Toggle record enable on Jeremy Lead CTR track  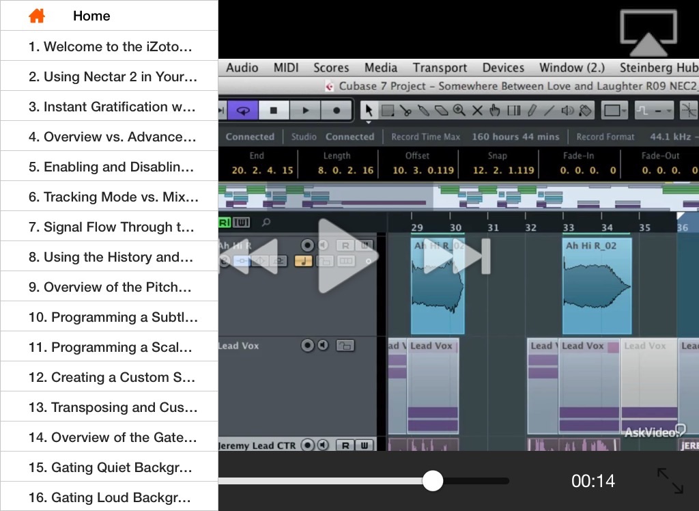coord(307,445)
